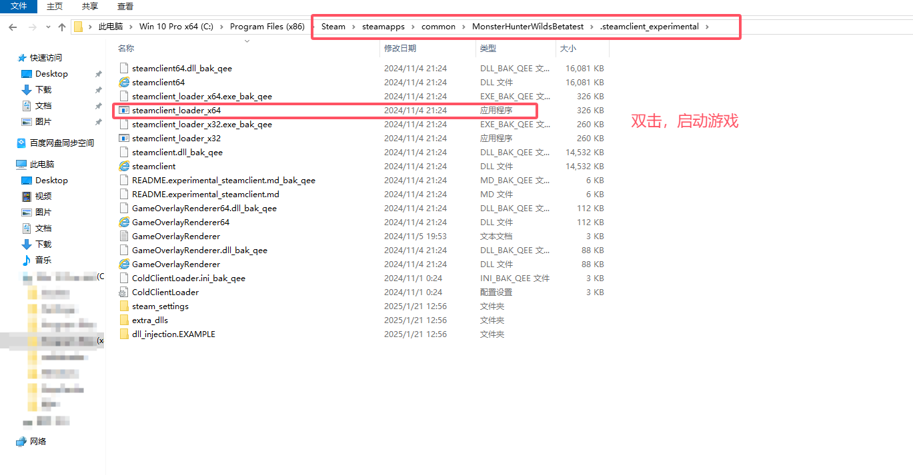Click the 视频 film icon in sidebar
Image resolution: width=913 pixels, height=475 pixels.
click(x=27, y=197)
